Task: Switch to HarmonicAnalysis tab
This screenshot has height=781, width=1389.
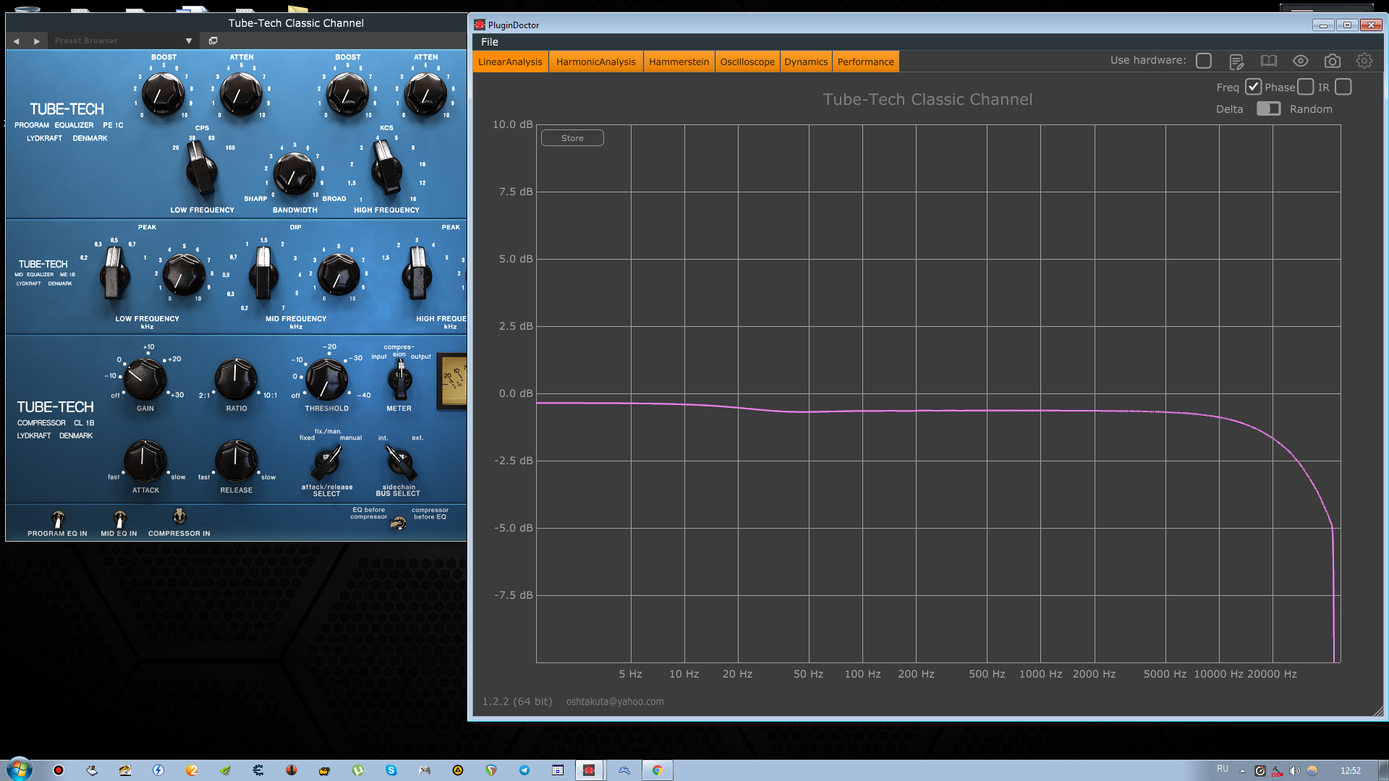Action: pos(595,61)
